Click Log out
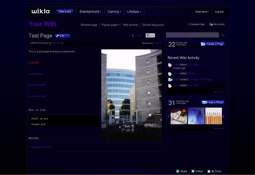The width and height of the screenshot is (255, 175). pos(219,11)
